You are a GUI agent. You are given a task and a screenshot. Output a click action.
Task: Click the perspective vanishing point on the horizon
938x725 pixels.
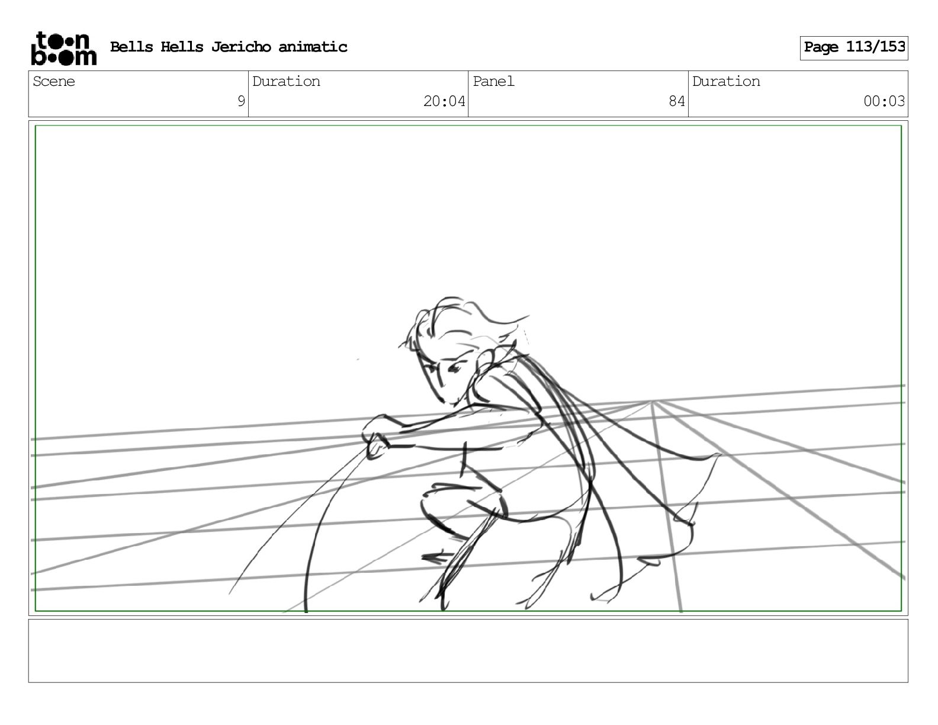[x=653, y=402]
